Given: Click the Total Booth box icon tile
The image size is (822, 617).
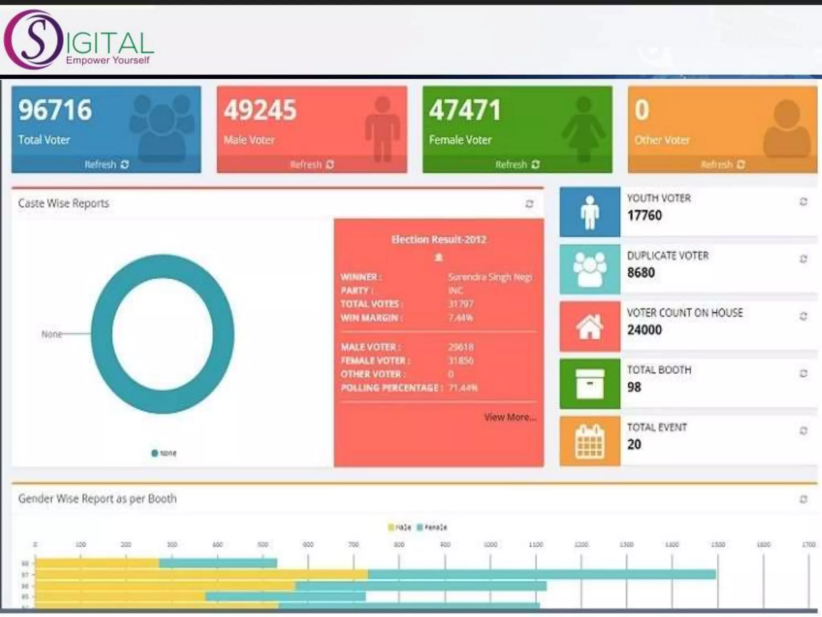Looking at the screenshot, I should [590, 384].
